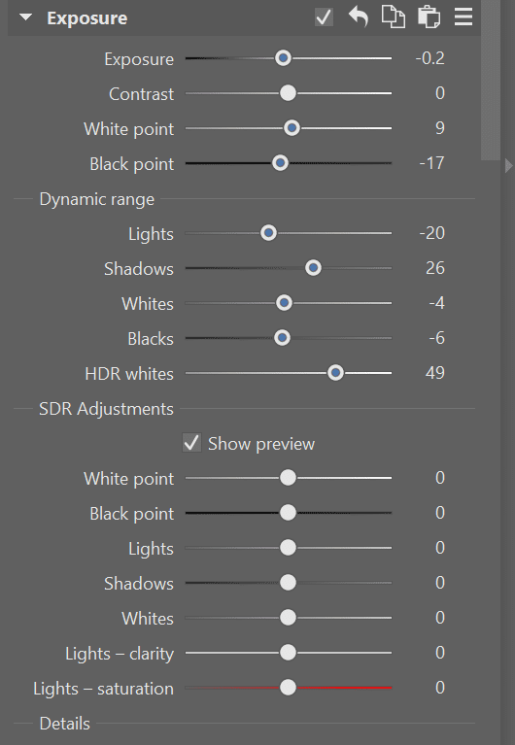Click the Whites value -4
This screenshot has height=745, width=515.
(436, 303)
